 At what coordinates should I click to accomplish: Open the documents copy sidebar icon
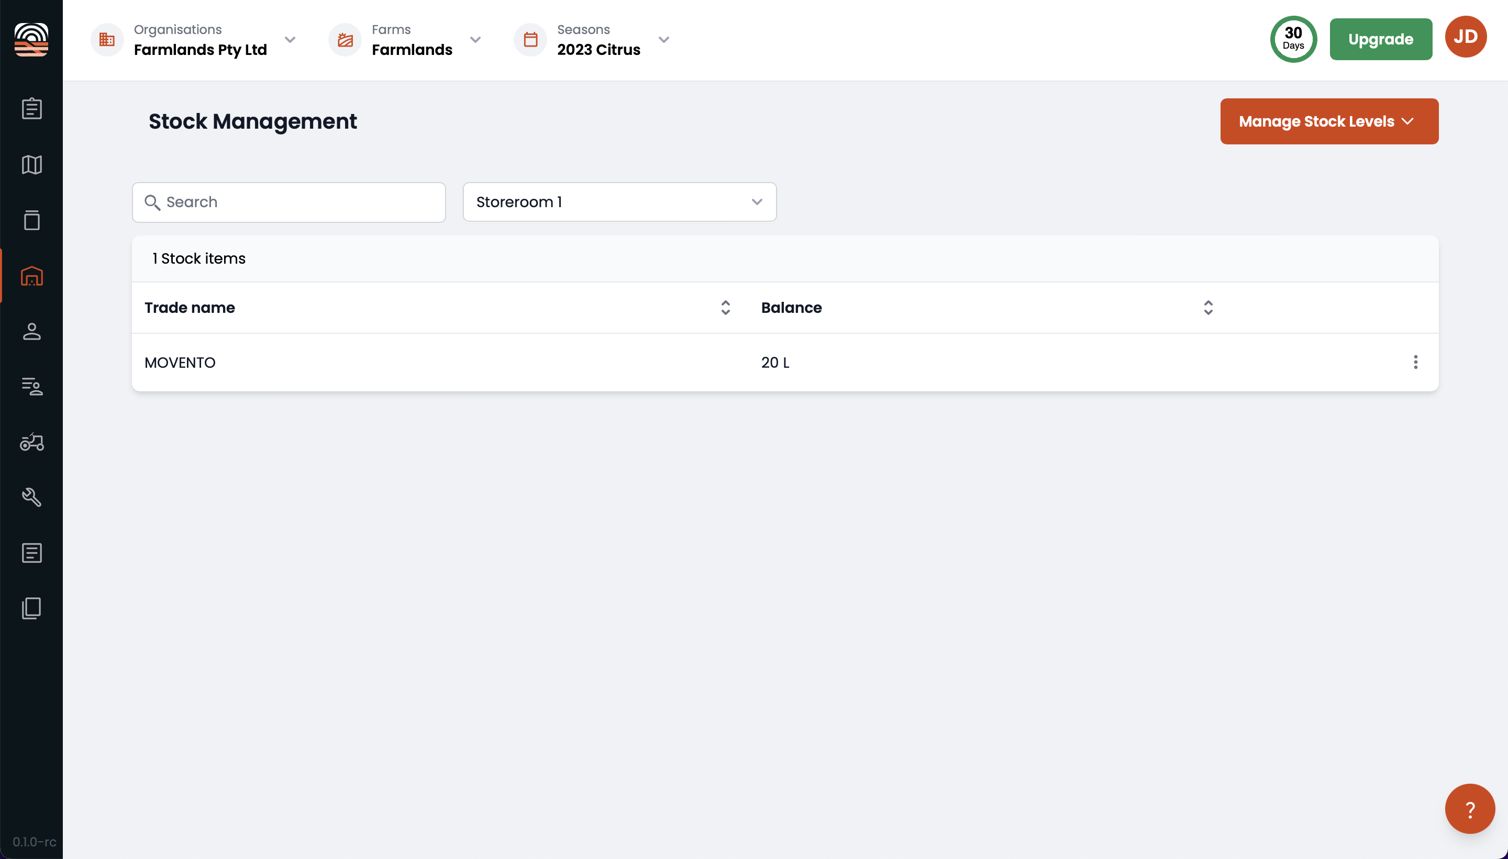[31, 608]
